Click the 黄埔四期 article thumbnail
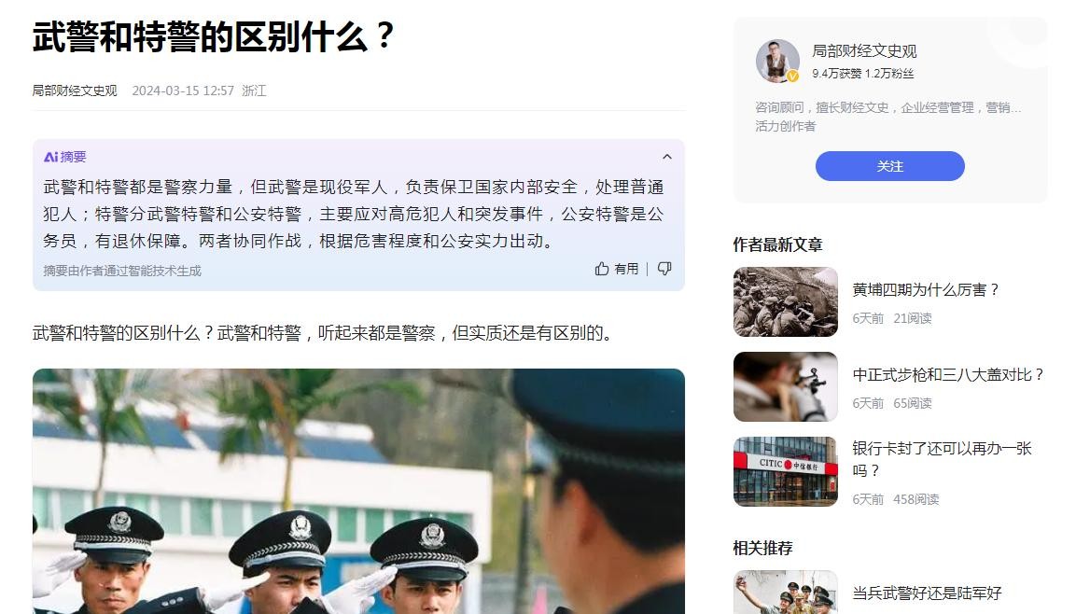The height and width of the screenshot is (614, 1076). click(786, 301)
